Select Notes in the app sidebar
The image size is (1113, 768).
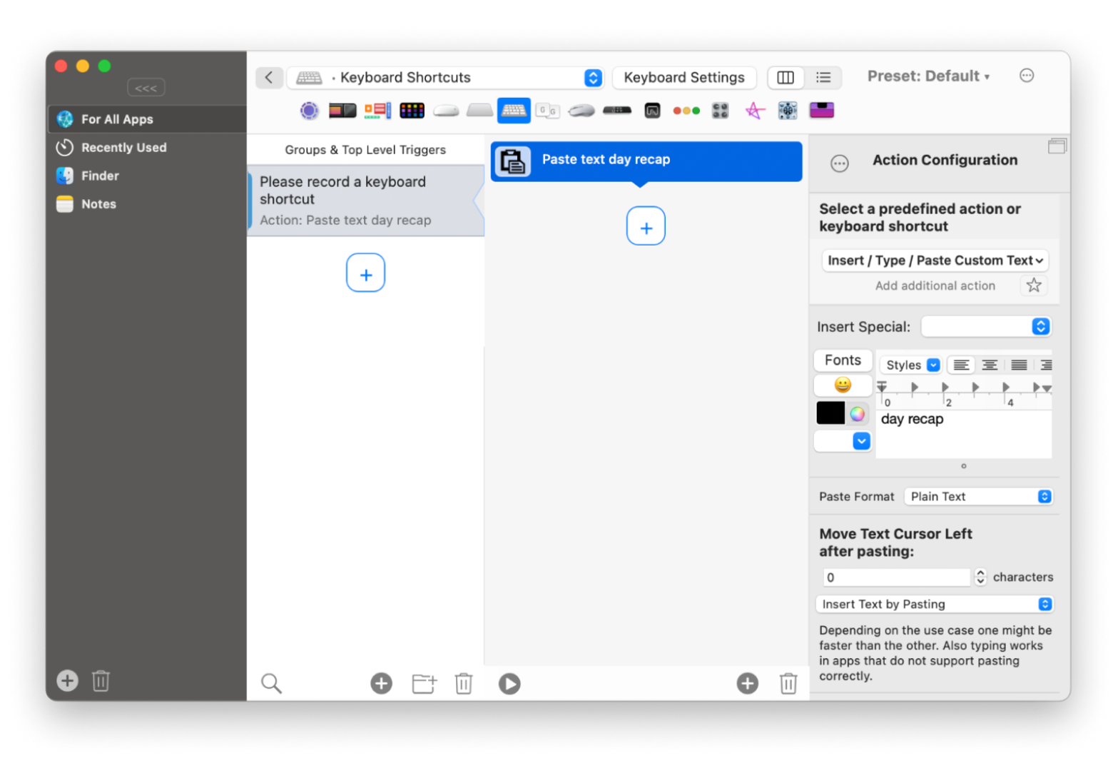147,204
